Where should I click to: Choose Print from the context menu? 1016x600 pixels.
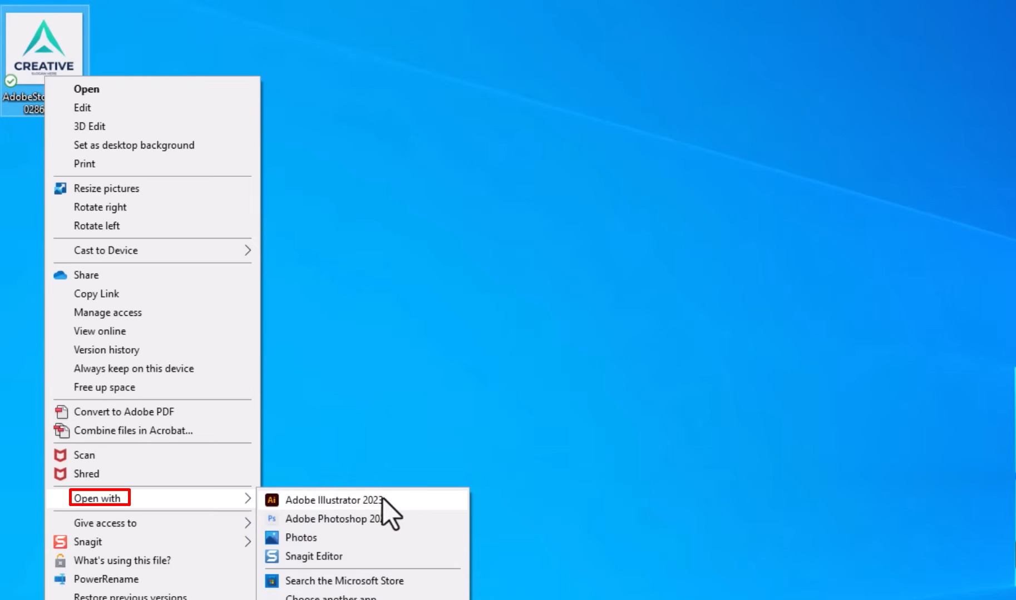[85, 164]
